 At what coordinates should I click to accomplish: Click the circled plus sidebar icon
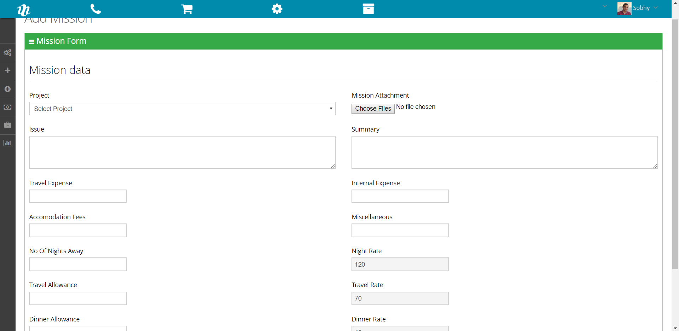(x=7, y=89)
